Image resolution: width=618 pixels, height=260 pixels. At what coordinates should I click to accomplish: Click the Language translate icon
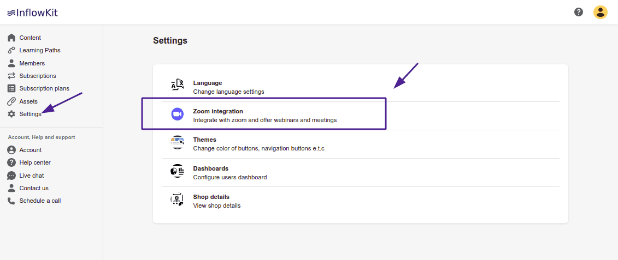(x=177, y=86)
